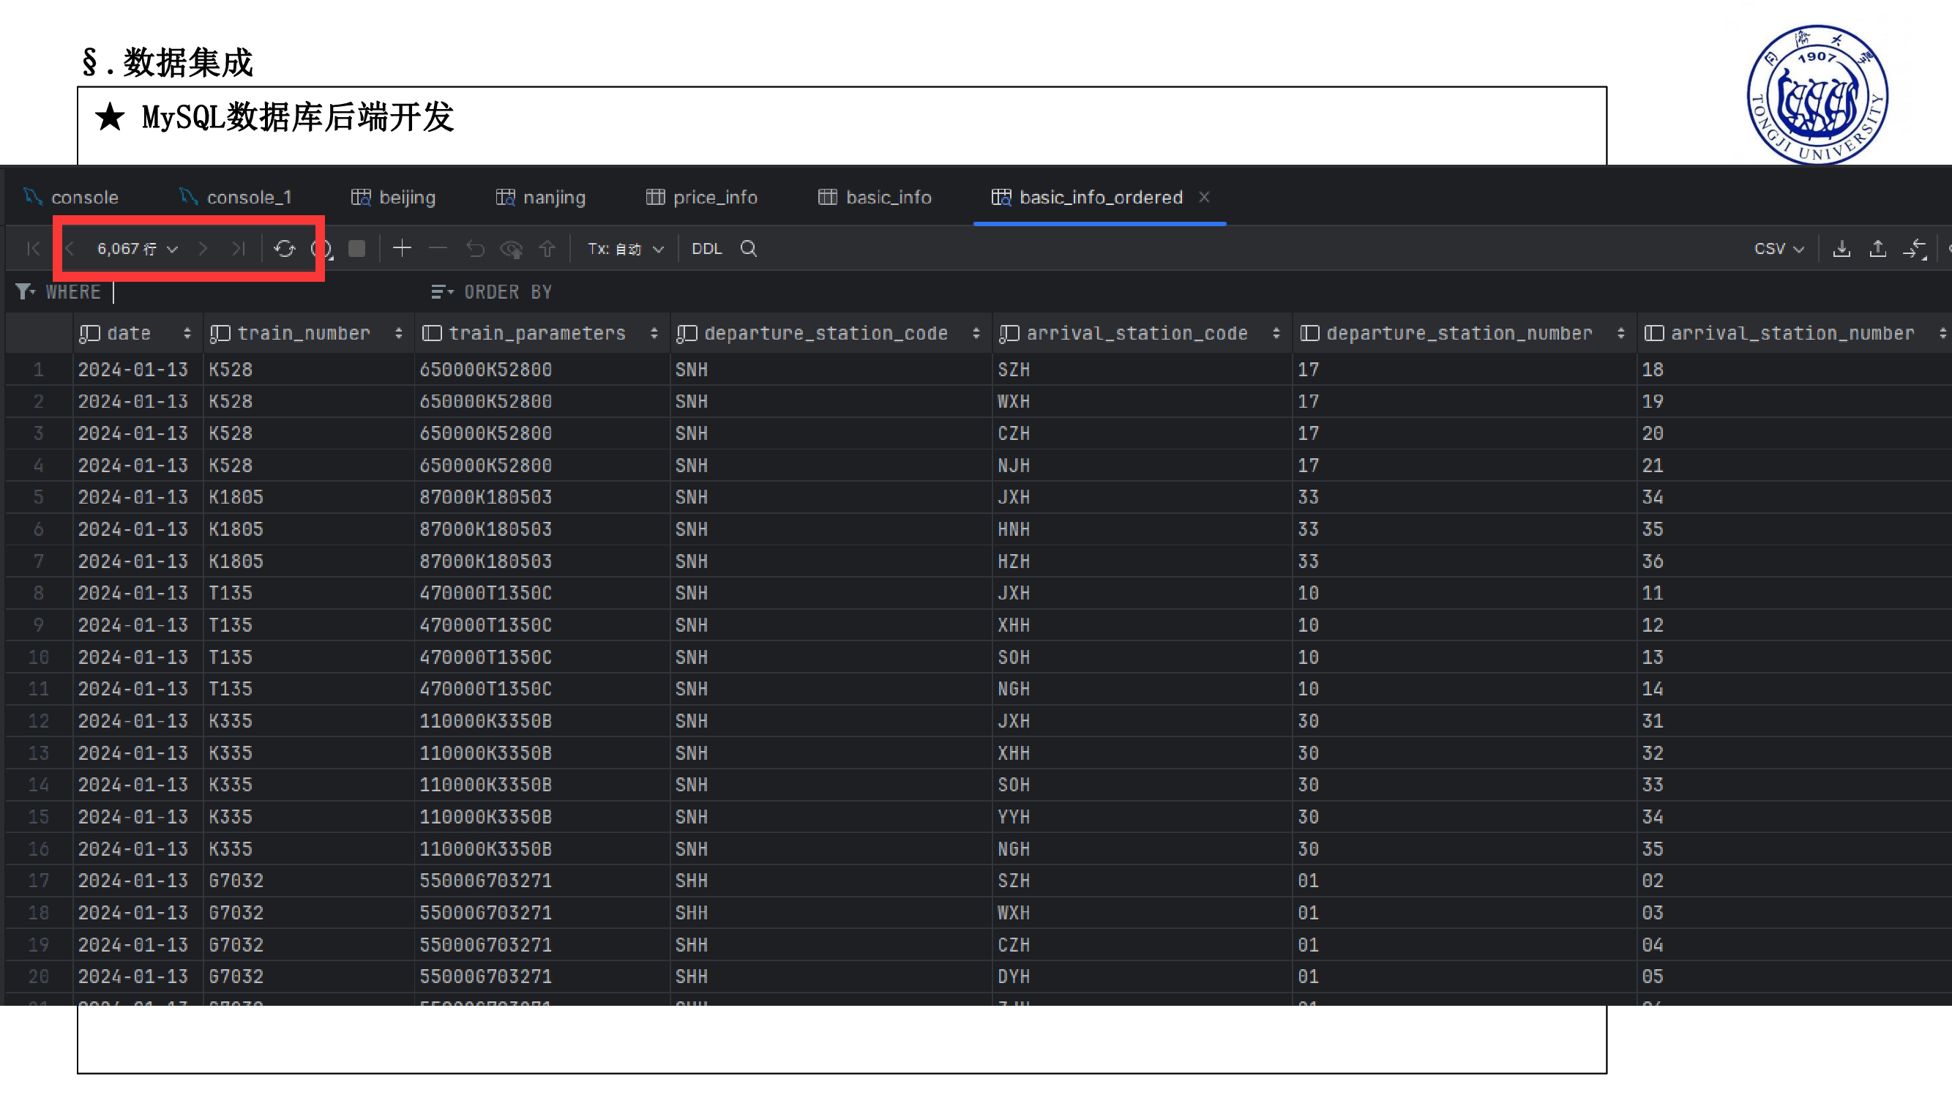Click the DDL button

706,249
